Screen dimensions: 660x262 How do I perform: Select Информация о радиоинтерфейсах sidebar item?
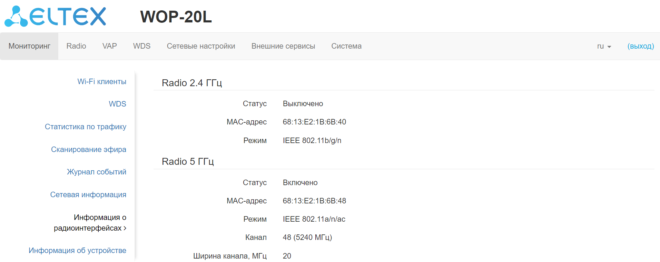tap(90, 223)
